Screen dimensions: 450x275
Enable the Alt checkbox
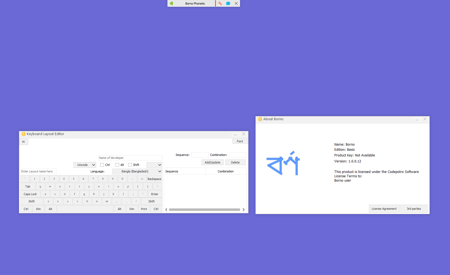(117, 165)
